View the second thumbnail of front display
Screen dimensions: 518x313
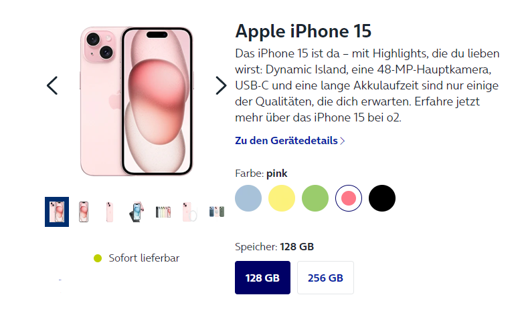[84, 212]
